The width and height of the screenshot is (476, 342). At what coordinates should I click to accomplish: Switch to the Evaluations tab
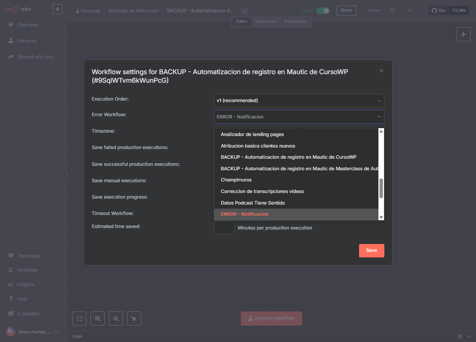296,21
